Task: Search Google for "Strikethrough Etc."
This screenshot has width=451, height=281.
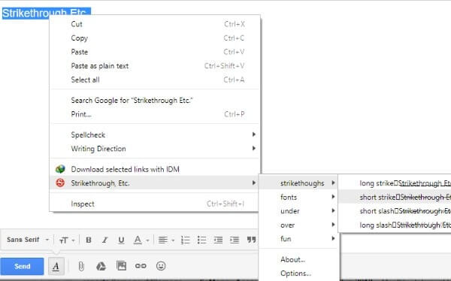Action: (x=155, y=100)
